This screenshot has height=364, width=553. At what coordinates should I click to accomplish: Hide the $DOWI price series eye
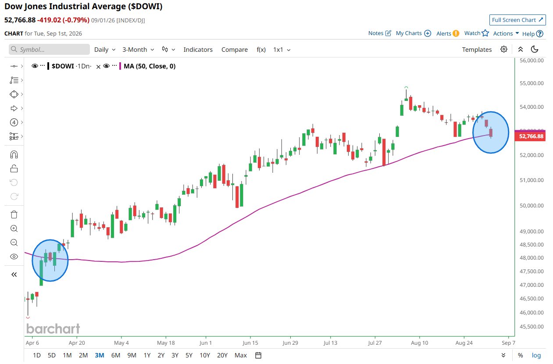(35, 66)
